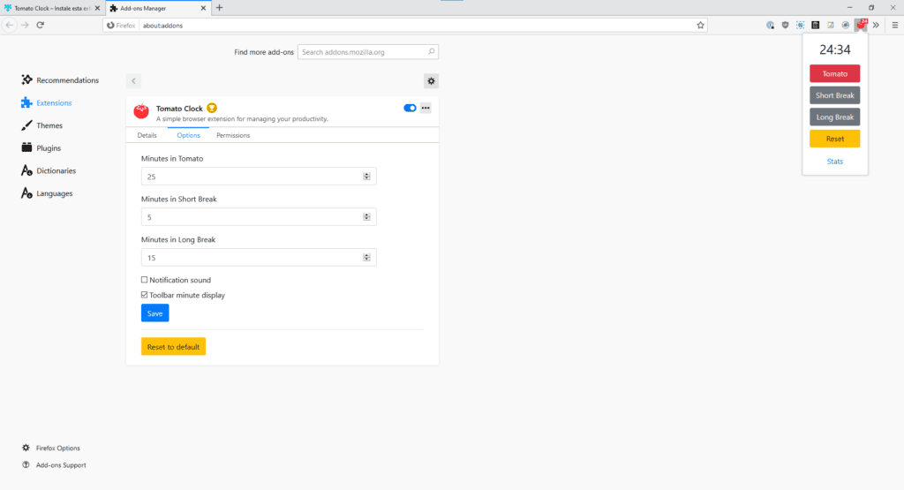Click the dashed-square screenshot extension icon
The width and height of the screenshot is (904, 490).
(x=800, y=26)
